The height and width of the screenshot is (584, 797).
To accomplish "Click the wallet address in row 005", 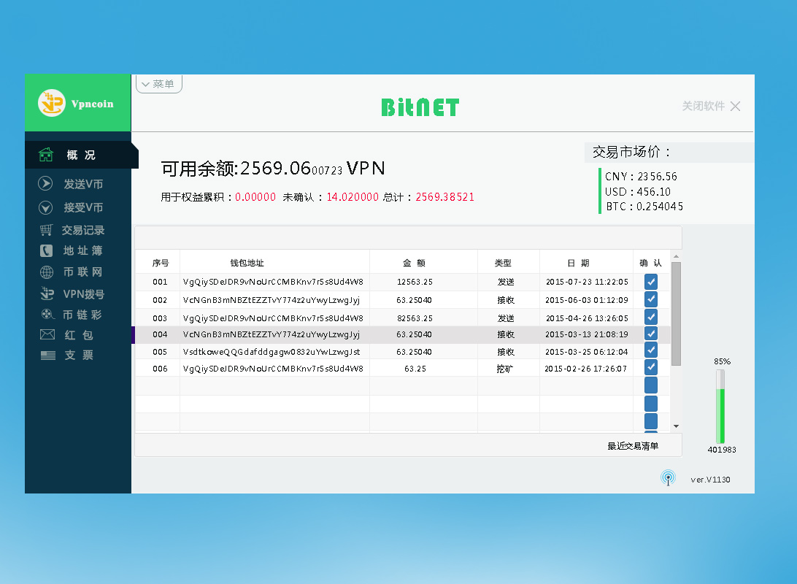I will [272, 352].
